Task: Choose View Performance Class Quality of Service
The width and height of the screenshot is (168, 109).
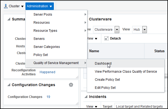Action: click(x=126, y=72)
